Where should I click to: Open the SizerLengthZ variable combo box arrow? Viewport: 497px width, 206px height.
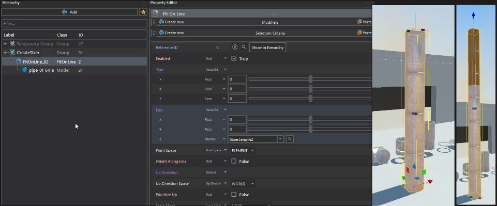pyautogui.click(x=280, y=139)
